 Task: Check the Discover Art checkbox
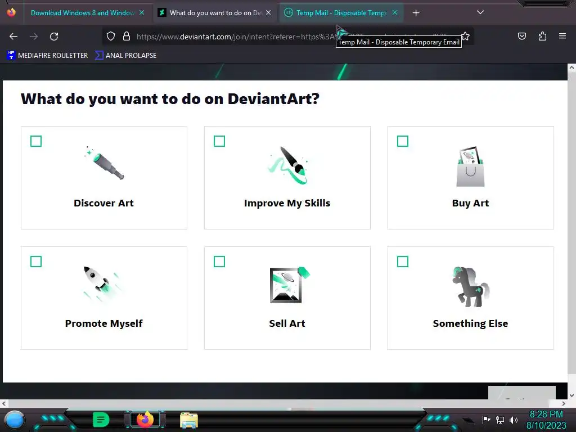coord(36,141)
